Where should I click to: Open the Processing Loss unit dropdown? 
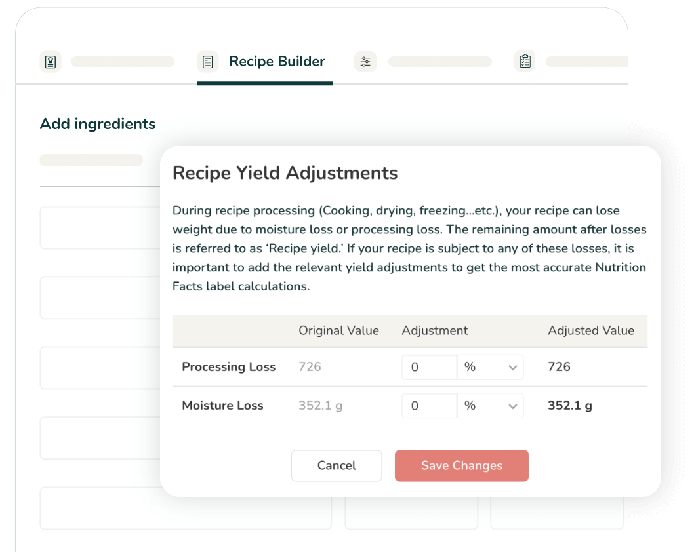(490, 367)
